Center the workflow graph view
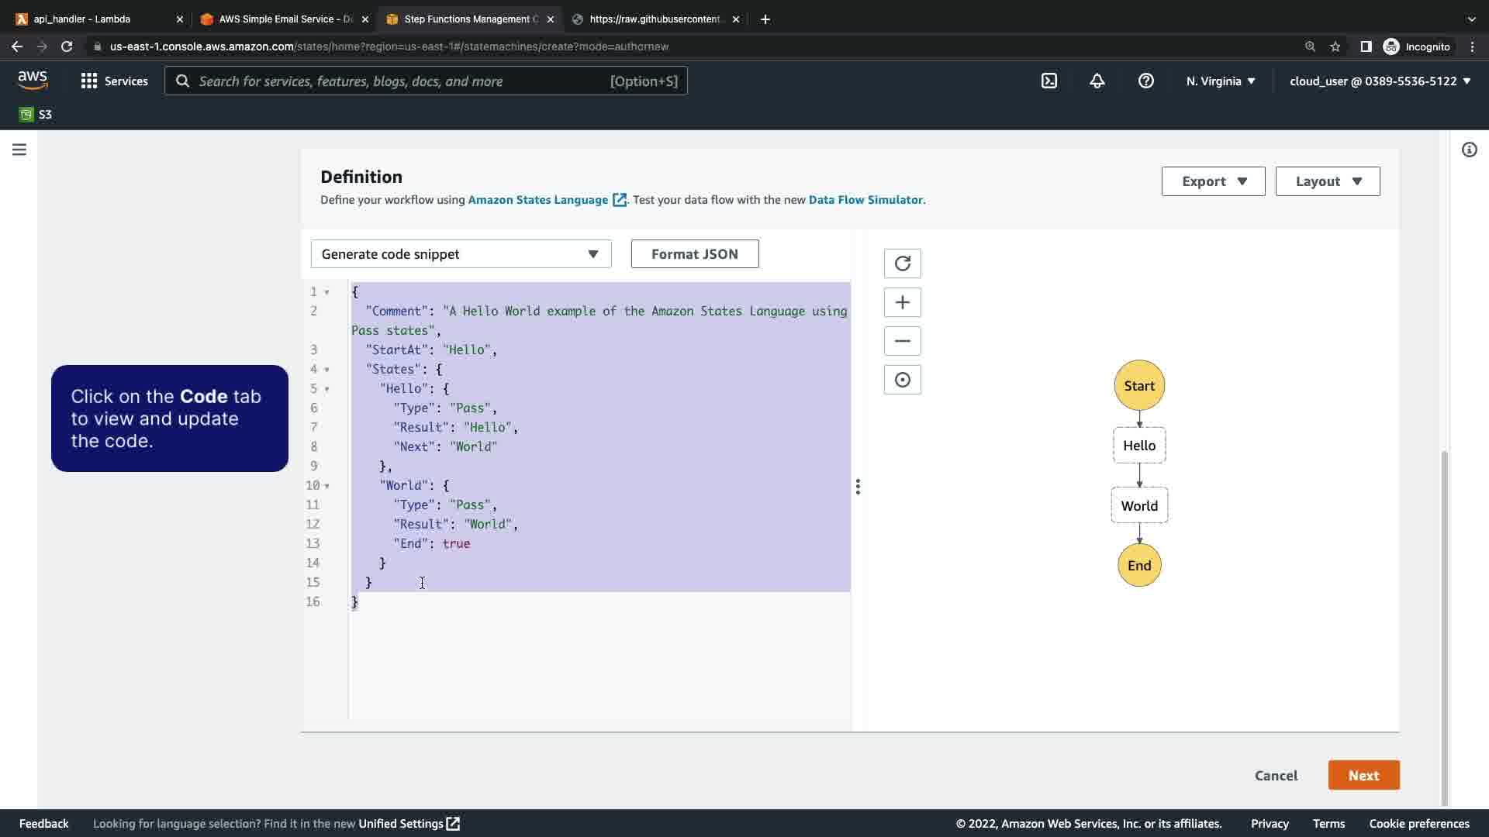Screen dimensions: 1489x837 coord(902,380)
